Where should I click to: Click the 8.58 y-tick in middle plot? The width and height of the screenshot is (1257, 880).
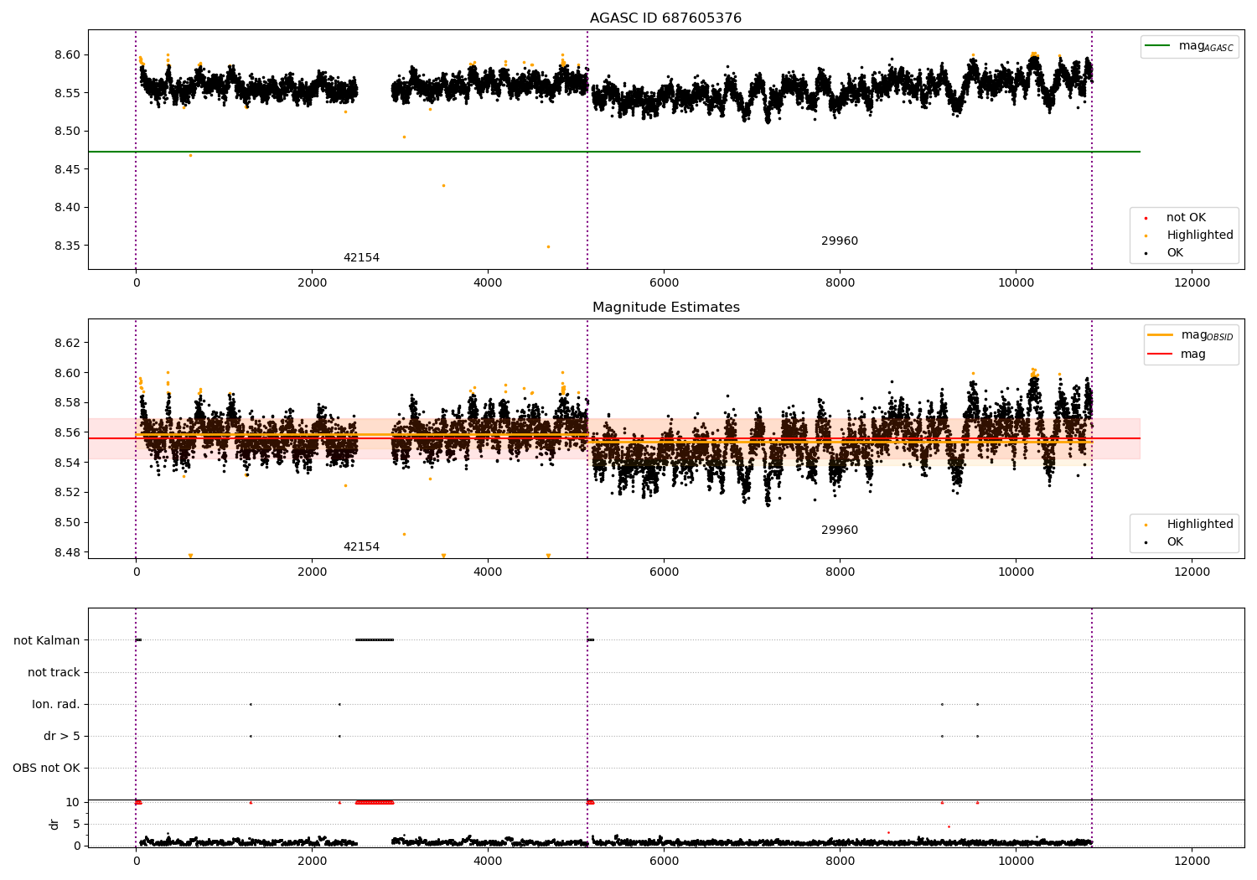68,403
